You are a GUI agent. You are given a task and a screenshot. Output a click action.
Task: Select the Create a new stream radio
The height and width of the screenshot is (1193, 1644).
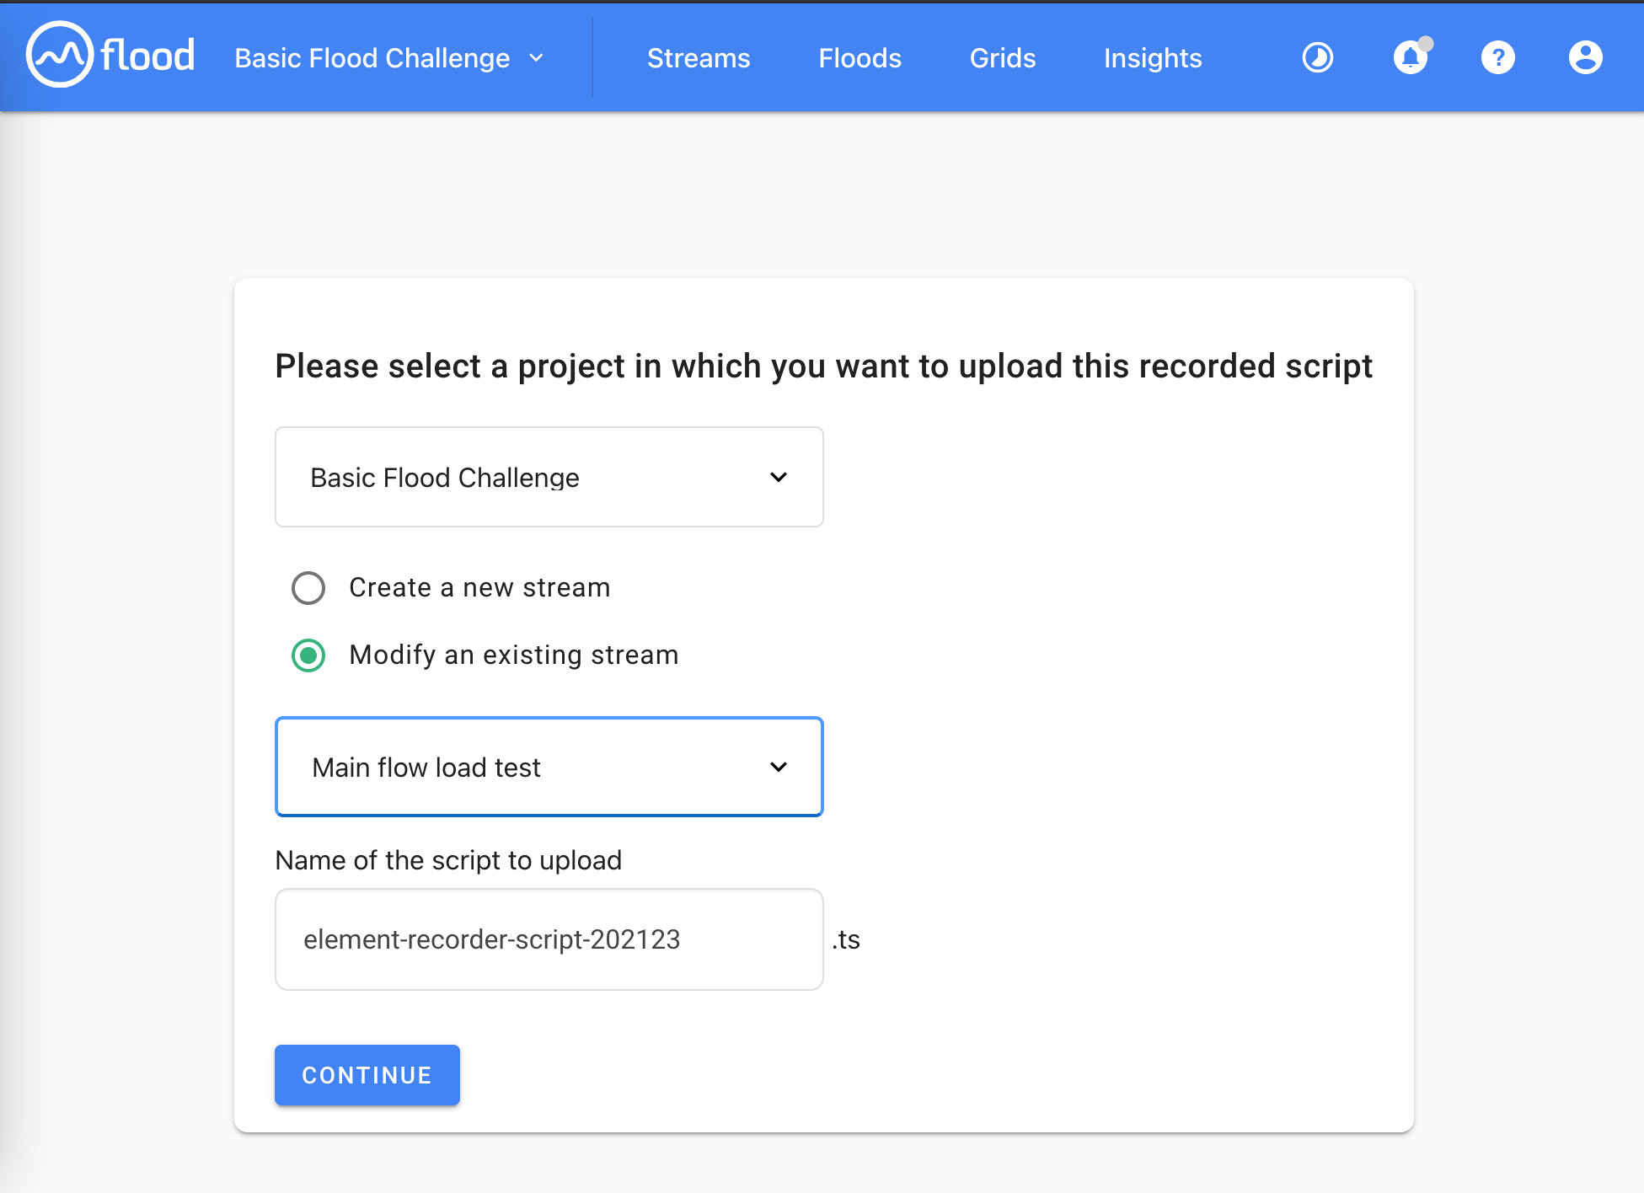(x=308, y=588)
